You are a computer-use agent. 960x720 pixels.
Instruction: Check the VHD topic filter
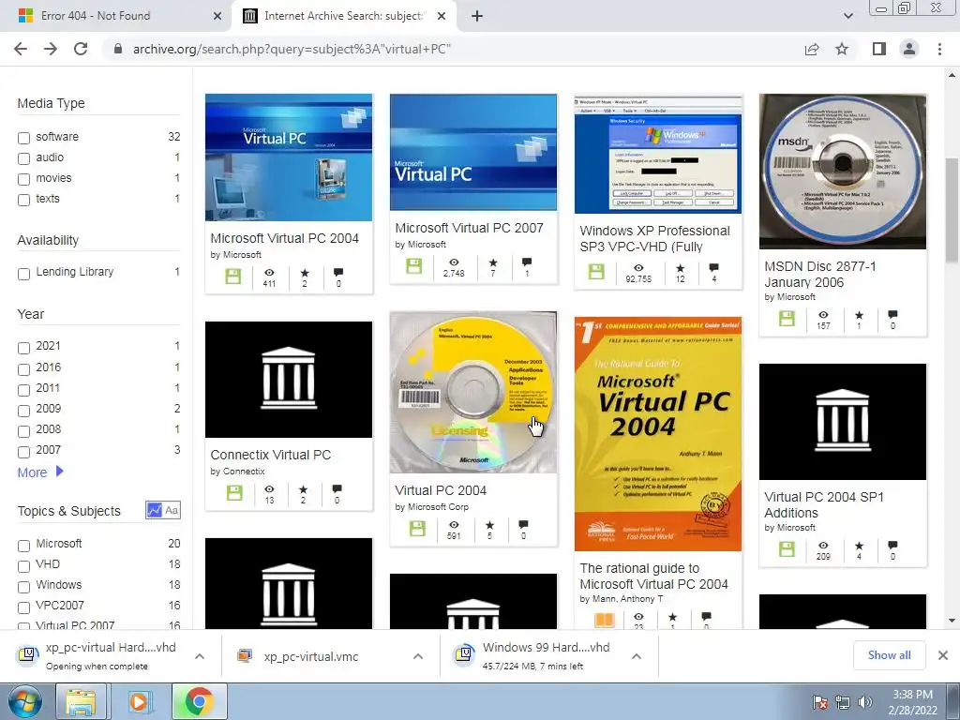pos(23,565)
